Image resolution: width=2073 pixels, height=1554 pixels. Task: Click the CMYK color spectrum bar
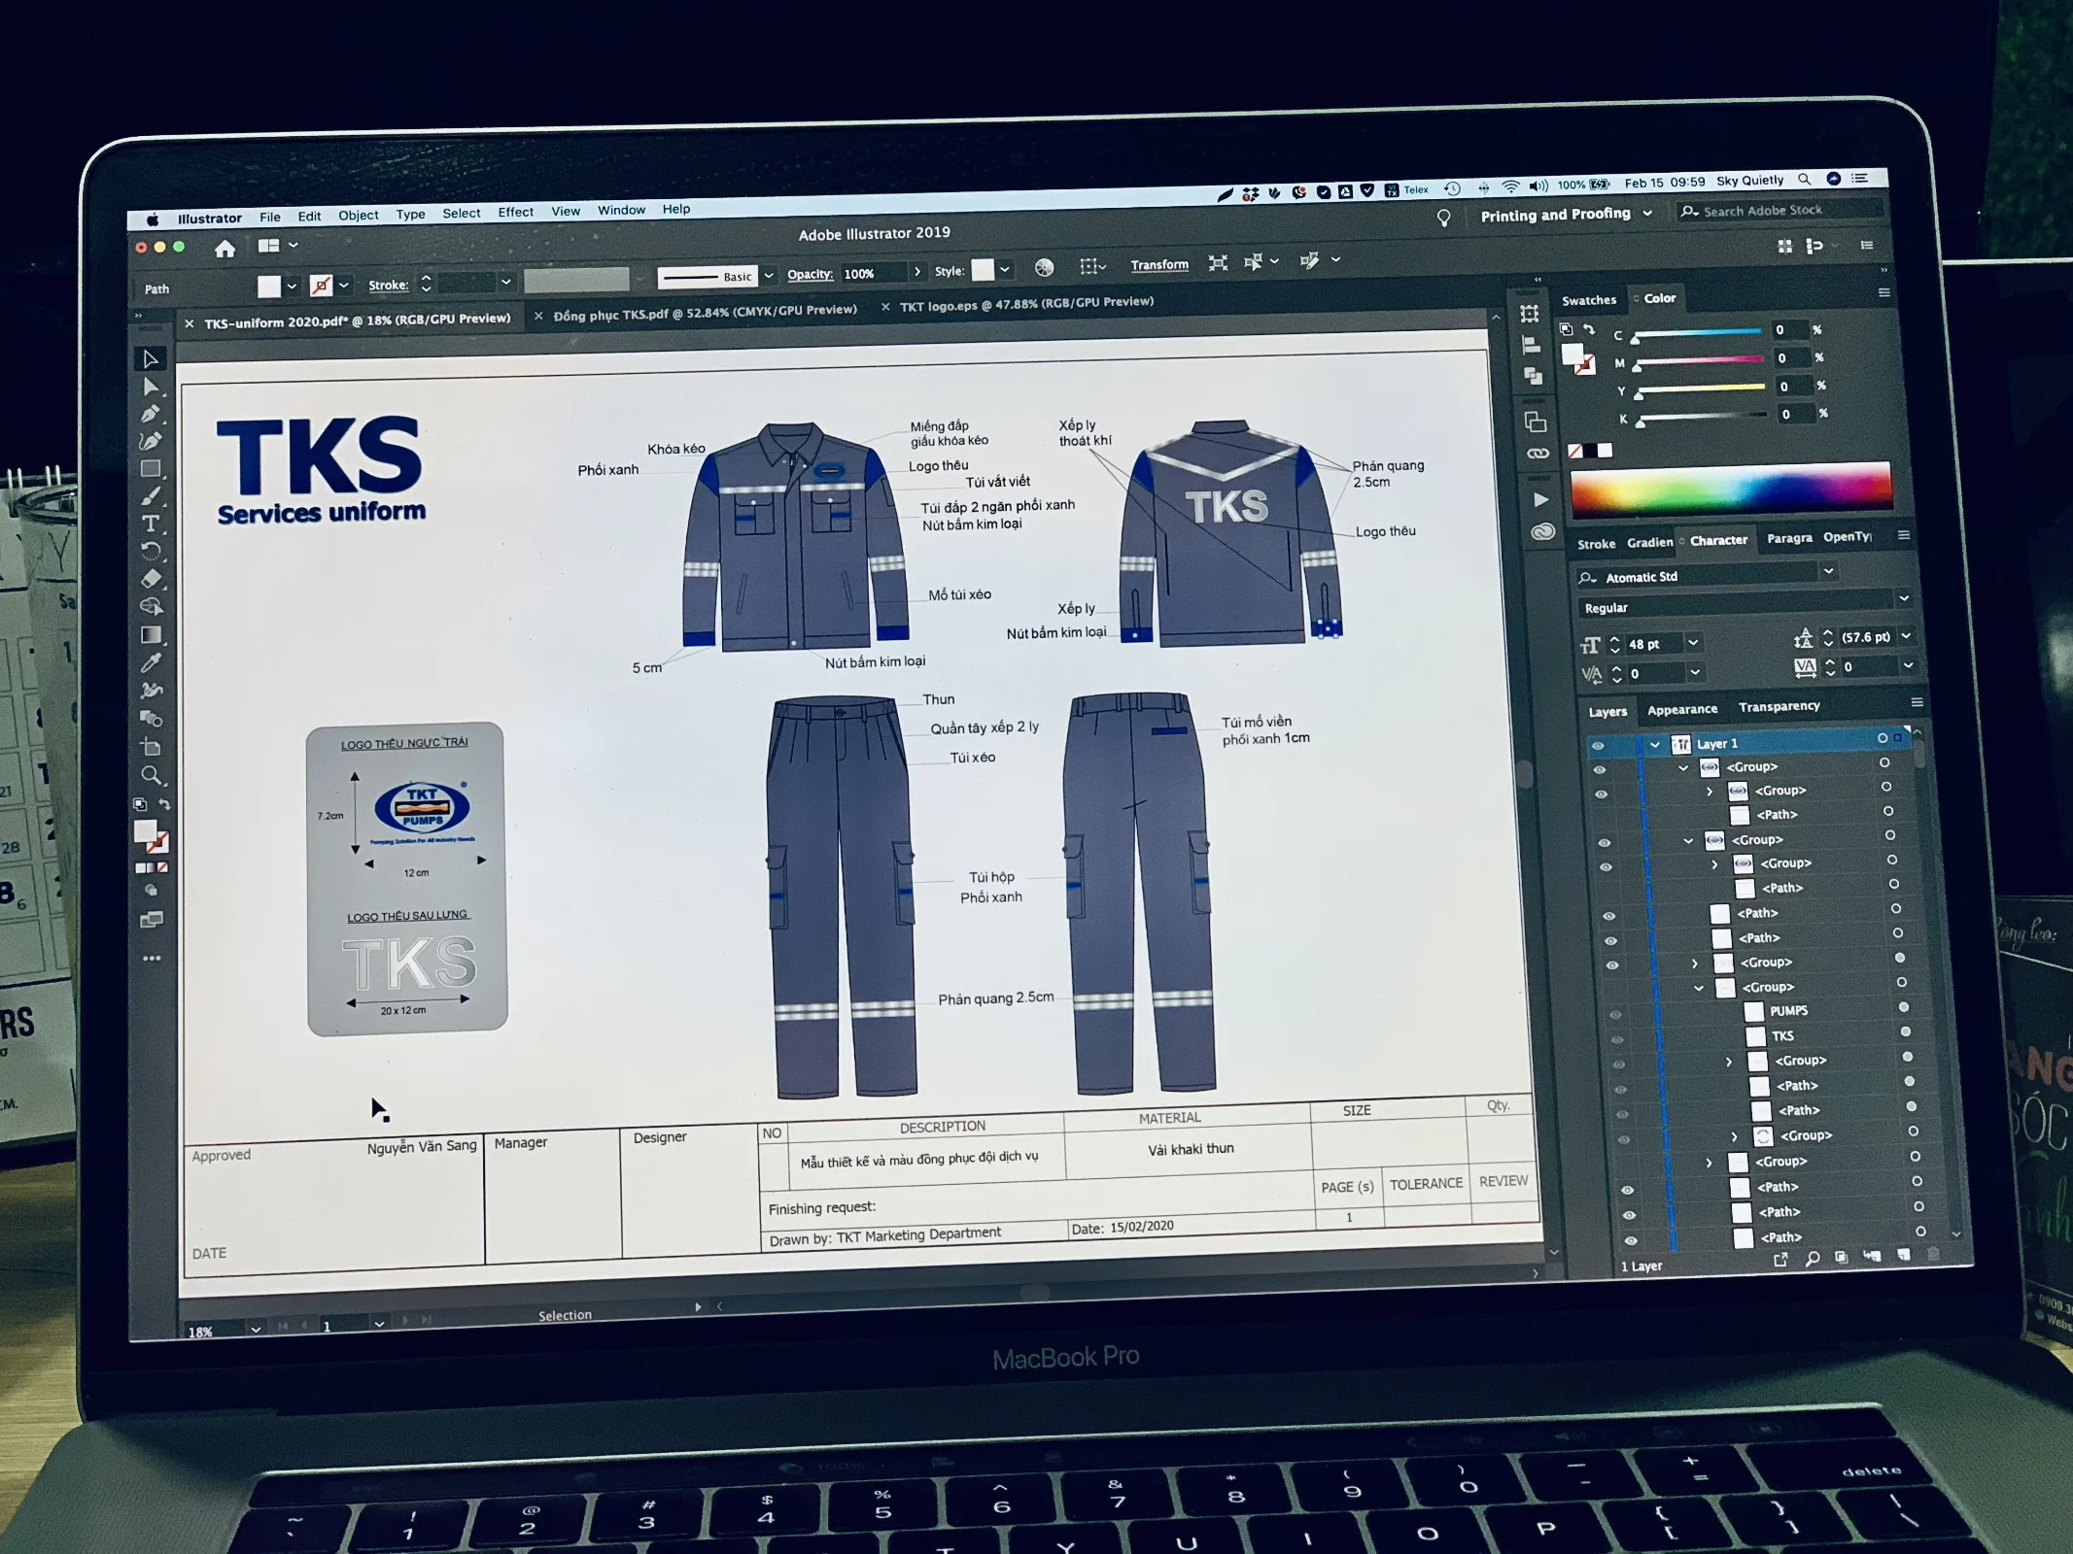(1731, 489)
